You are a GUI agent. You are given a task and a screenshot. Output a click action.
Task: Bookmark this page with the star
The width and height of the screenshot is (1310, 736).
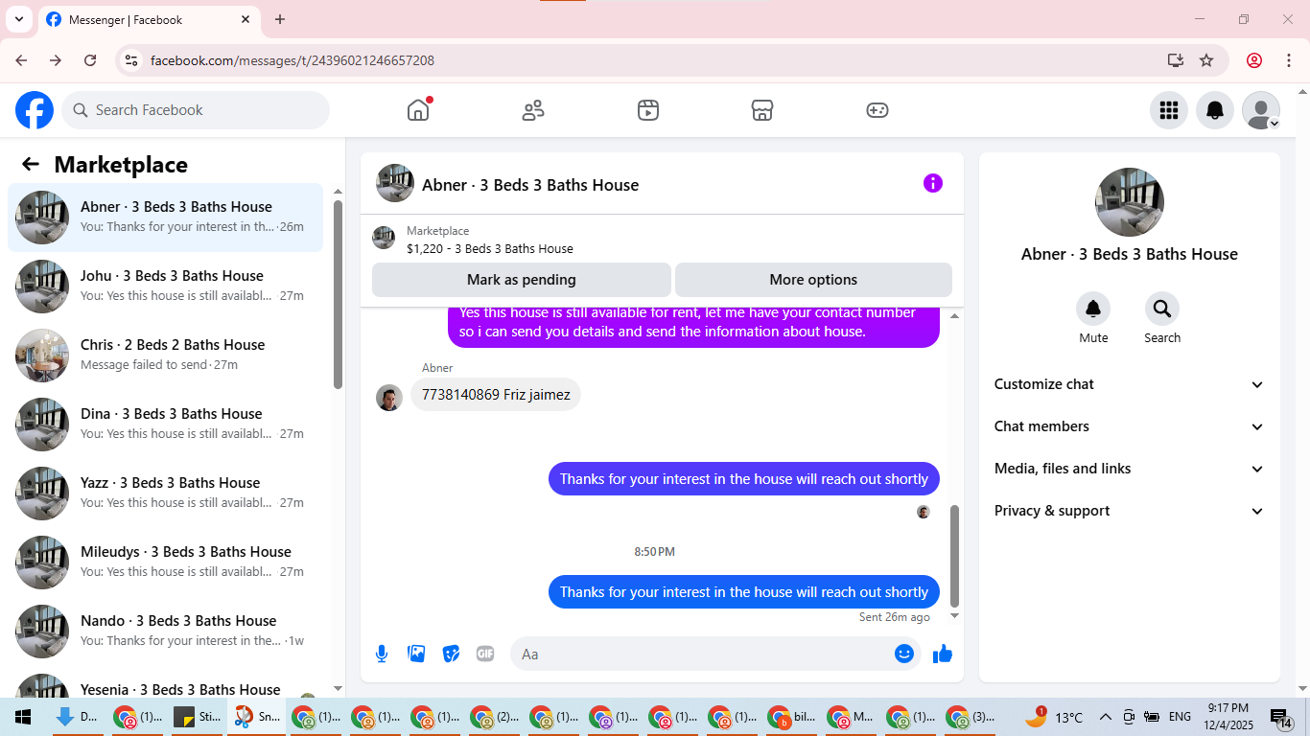(x=1206, y=60)
